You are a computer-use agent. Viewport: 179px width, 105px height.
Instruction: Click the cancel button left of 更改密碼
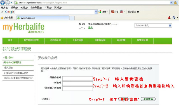tap(123, 99)
